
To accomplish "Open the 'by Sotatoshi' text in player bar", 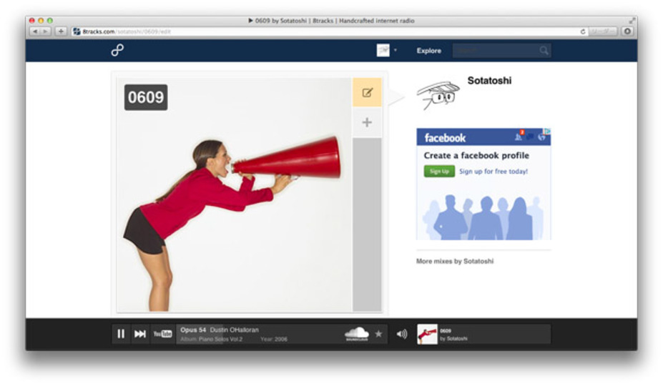I will [453, 339].
